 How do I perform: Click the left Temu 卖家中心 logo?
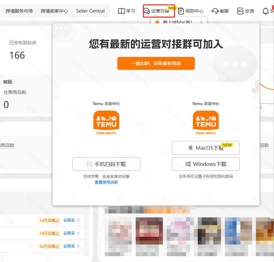tap(106, 123)
